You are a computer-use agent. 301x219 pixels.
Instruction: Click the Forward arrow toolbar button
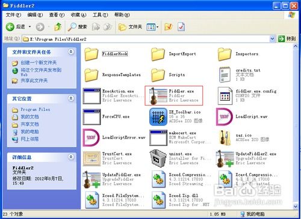40,27
